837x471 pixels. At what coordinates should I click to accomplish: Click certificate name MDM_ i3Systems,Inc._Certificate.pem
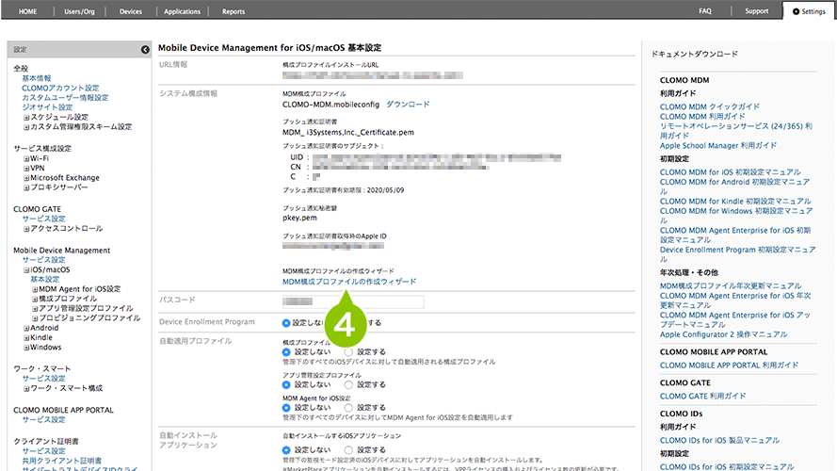click(x=348, y=133)
